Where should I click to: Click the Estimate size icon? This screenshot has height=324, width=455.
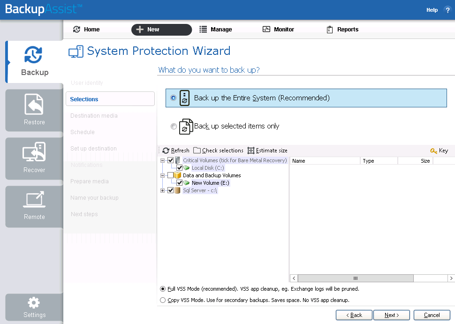[250, 151]
